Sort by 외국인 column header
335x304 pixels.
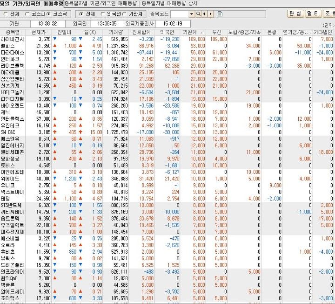[167, 32]
